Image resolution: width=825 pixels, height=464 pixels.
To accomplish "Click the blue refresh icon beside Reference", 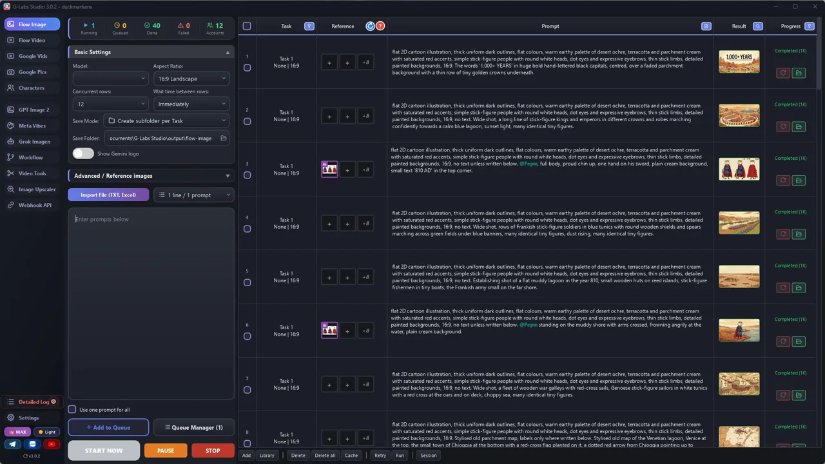I will click(x=370, y=26).
